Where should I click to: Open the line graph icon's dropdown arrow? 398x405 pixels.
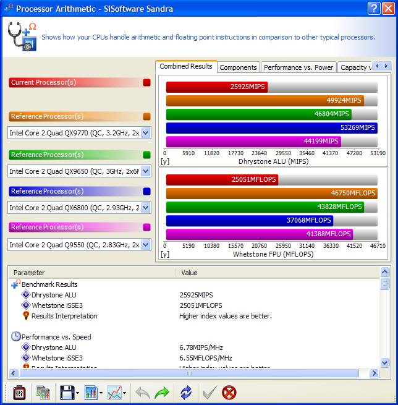[x=124, y=393]
